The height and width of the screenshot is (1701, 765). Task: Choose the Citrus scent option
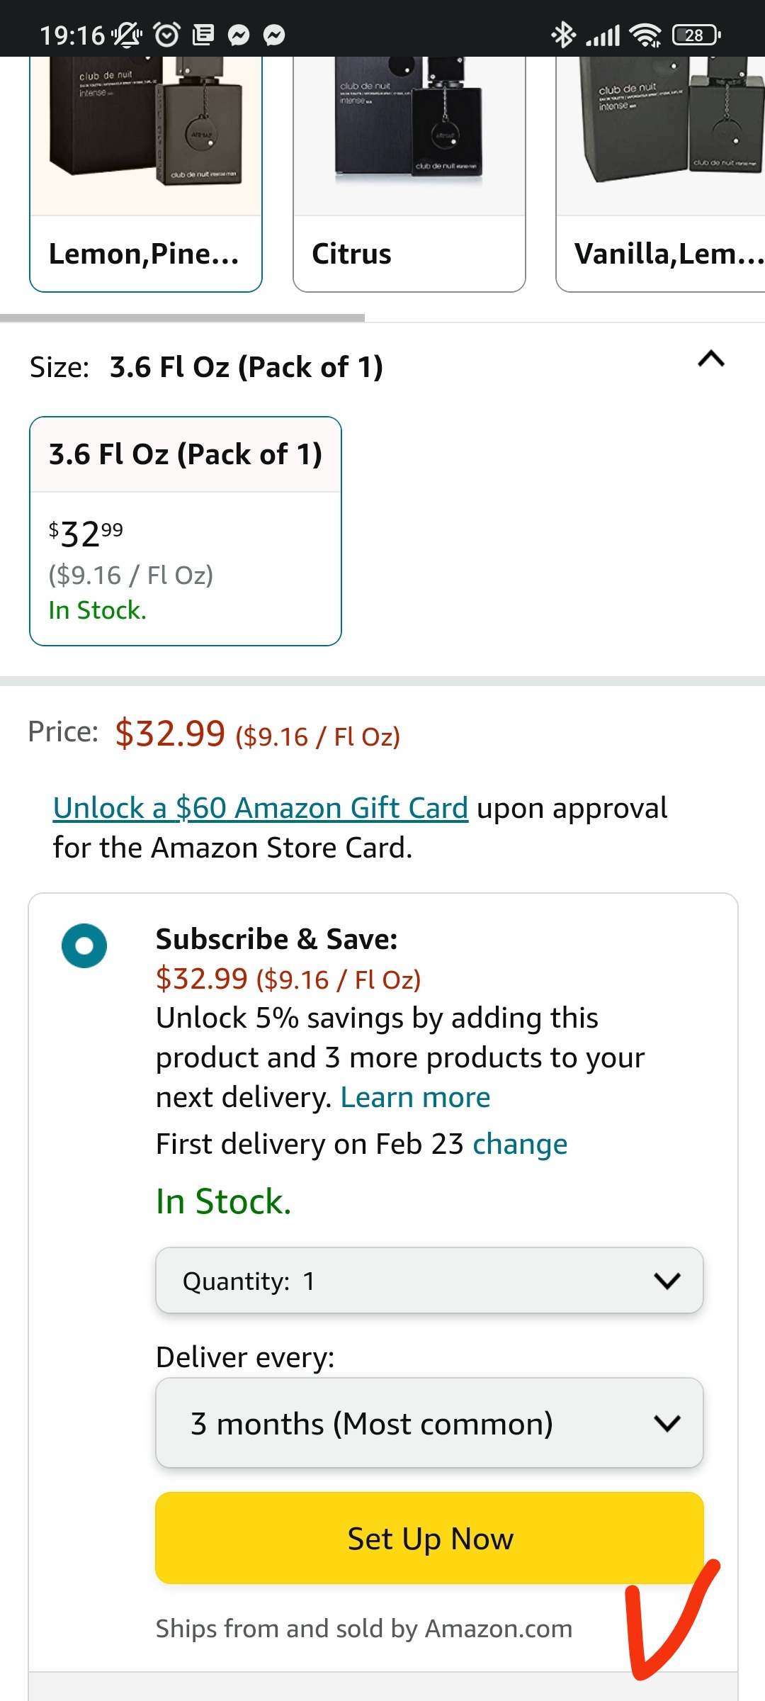[409, 254]
